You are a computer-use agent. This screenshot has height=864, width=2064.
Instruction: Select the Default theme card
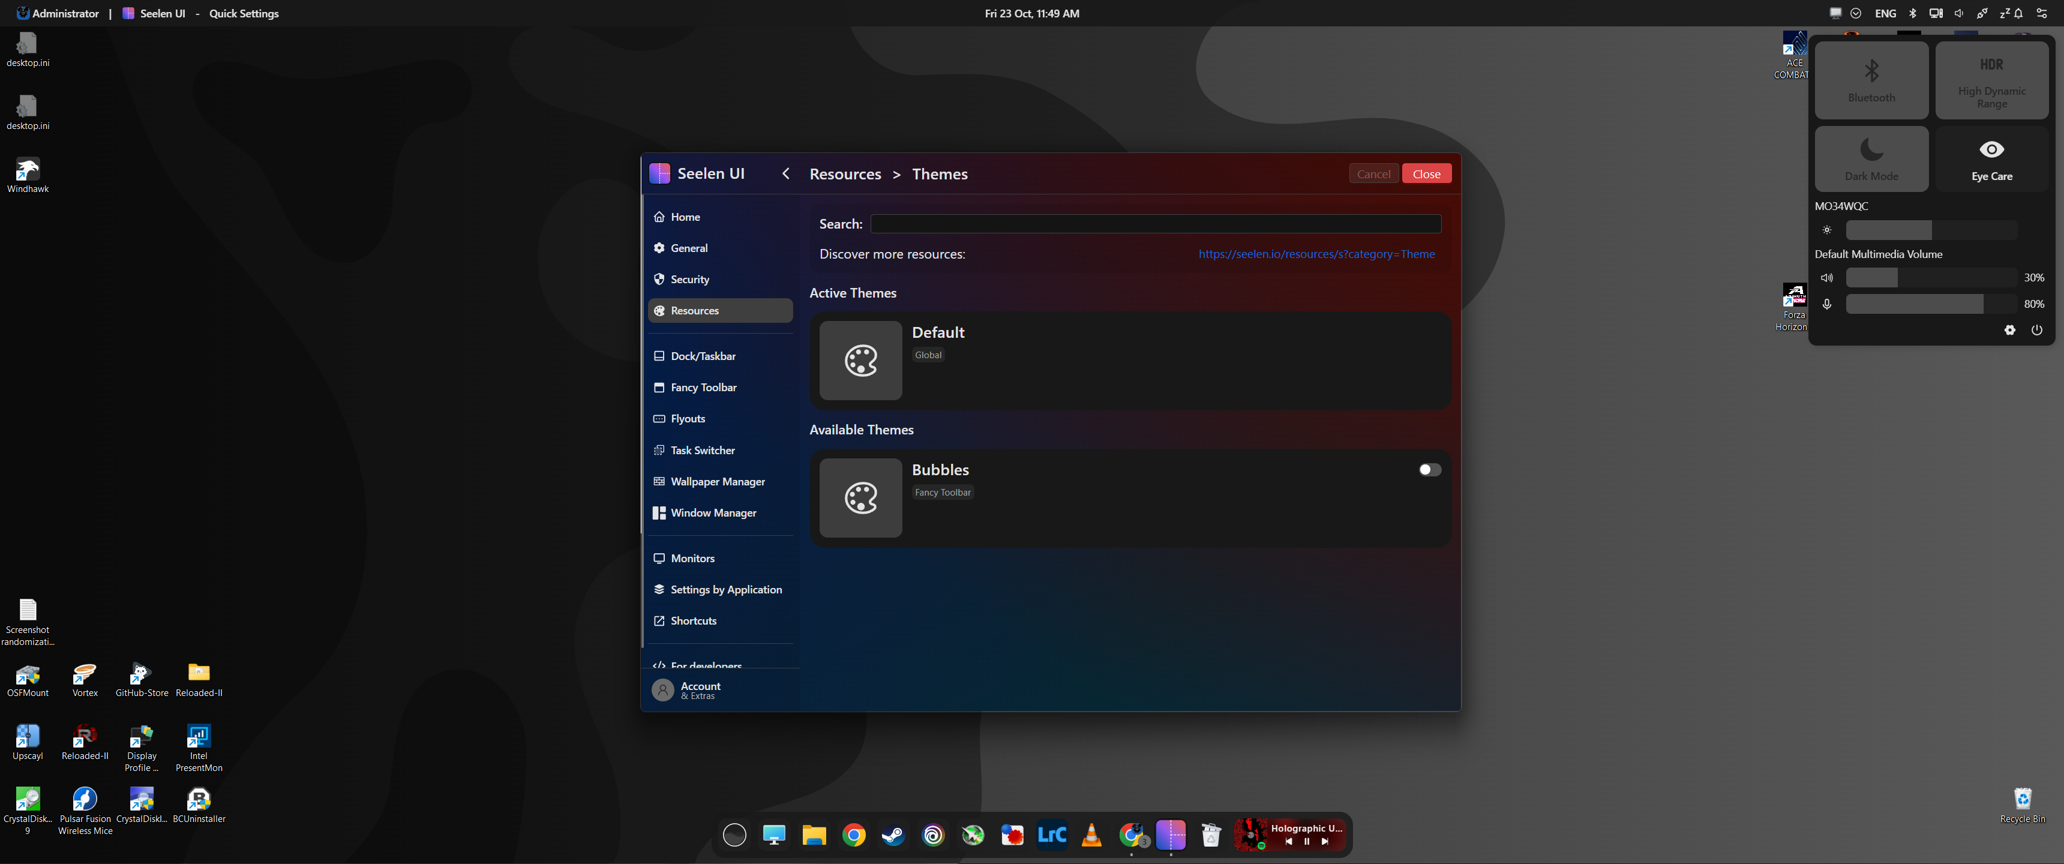(1130, 361)
